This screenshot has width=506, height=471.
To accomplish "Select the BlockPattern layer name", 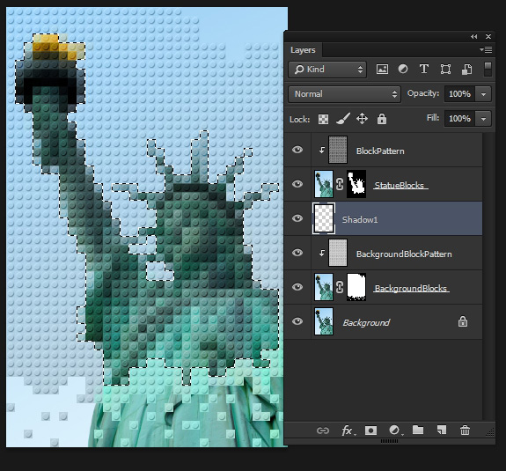I will point(380,151).
